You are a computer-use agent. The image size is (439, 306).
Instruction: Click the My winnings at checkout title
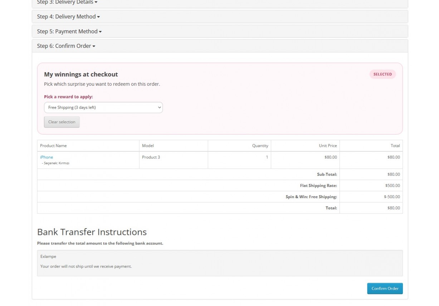[81, 74]
